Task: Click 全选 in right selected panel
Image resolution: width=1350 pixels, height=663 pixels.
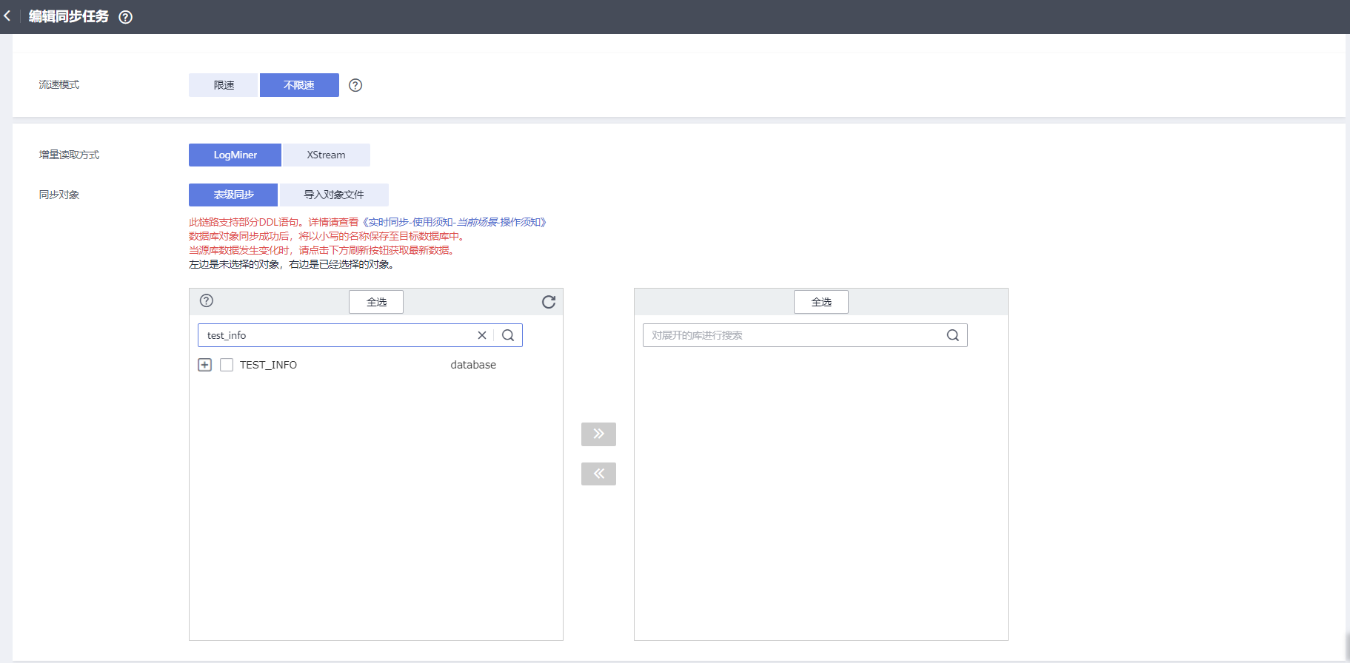Action: point(821,302)
